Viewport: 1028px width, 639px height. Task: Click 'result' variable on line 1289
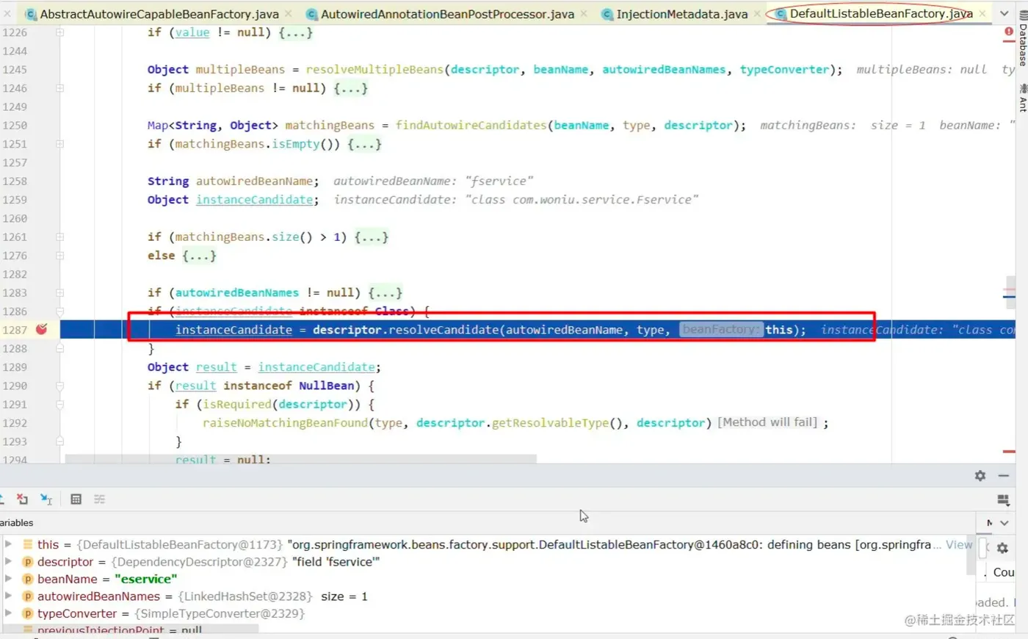[x=216, y=367]
